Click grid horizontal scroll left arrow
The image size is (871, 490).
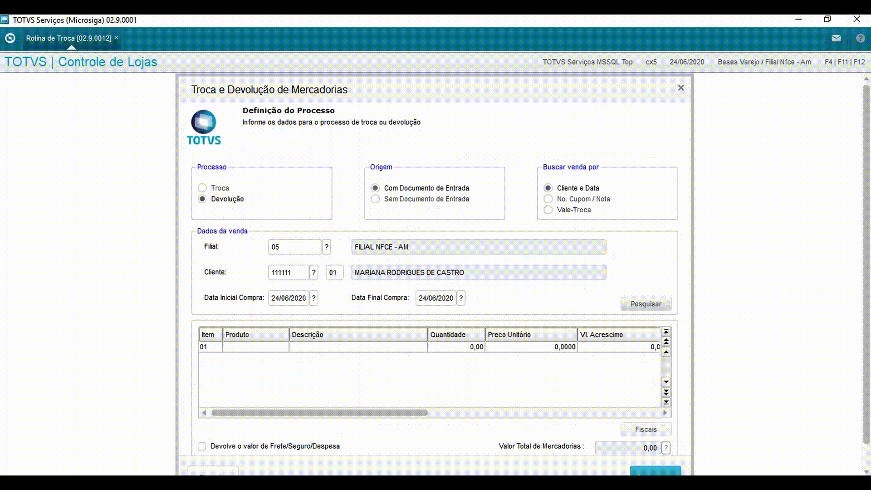[x=204, y=412]
